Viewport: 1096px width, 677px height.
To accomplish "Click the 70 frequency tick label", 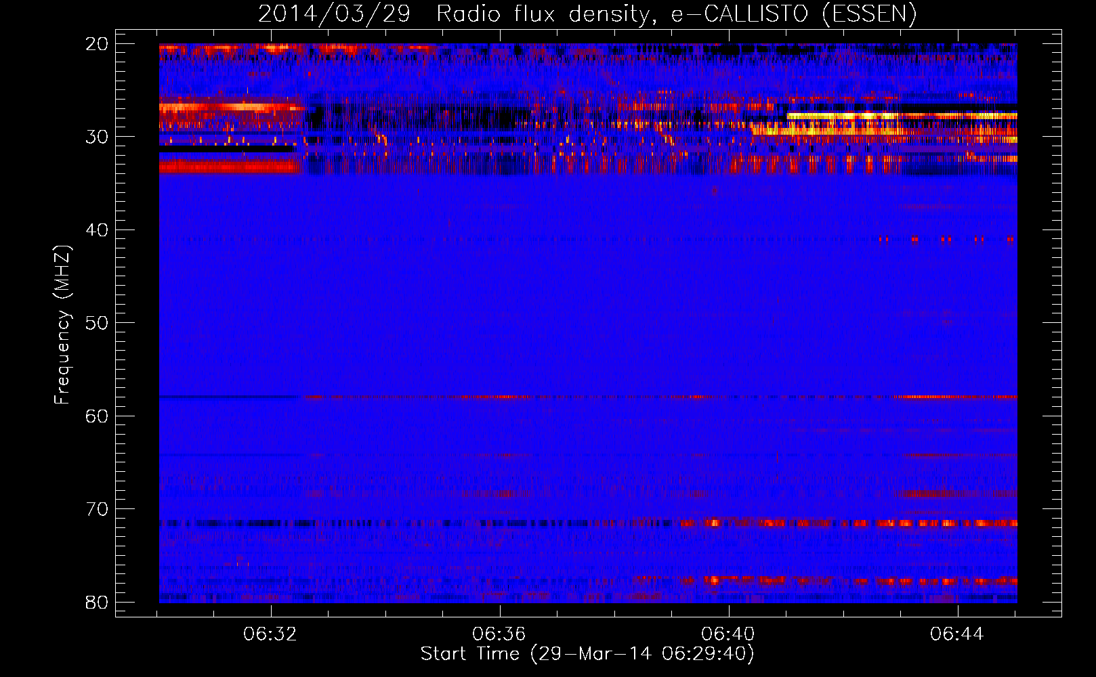I will tap(97, 509).
